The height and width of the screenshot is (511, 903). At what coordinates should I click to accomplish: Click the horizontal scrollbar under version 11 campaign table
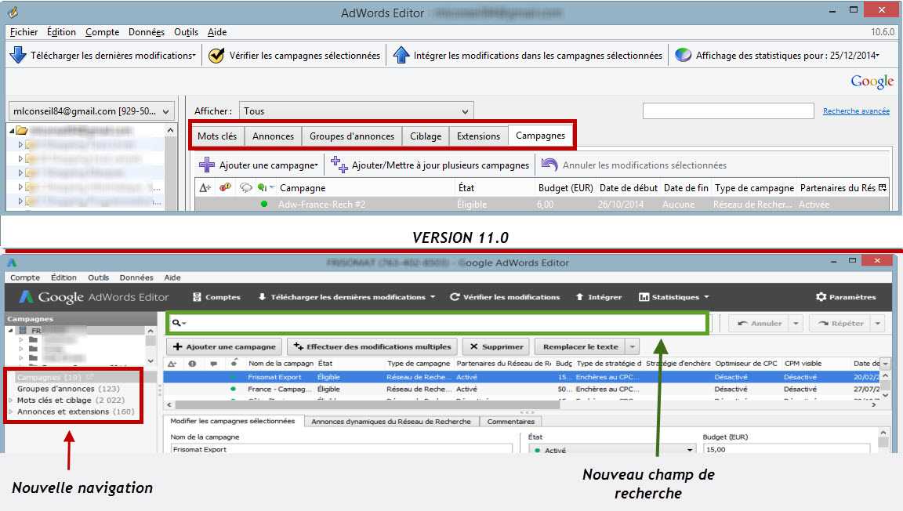[368, 405]
